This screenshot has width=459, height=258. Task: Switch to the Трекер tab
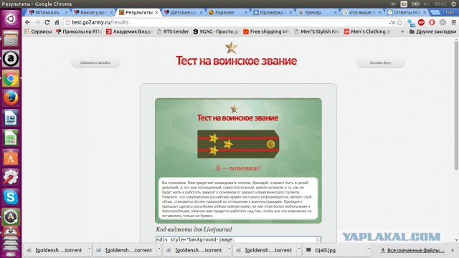click(x=313, y=12)
